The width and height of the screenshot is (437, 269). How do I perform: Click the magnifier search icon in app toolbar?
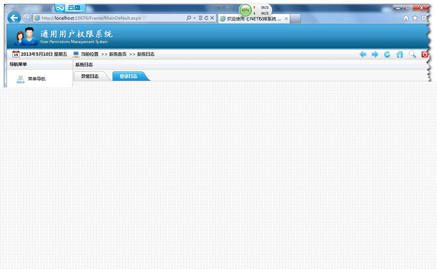tap(412, 54)
